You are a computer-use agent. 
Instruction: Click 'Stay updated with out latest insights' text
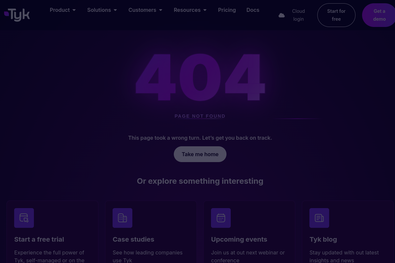344,256
